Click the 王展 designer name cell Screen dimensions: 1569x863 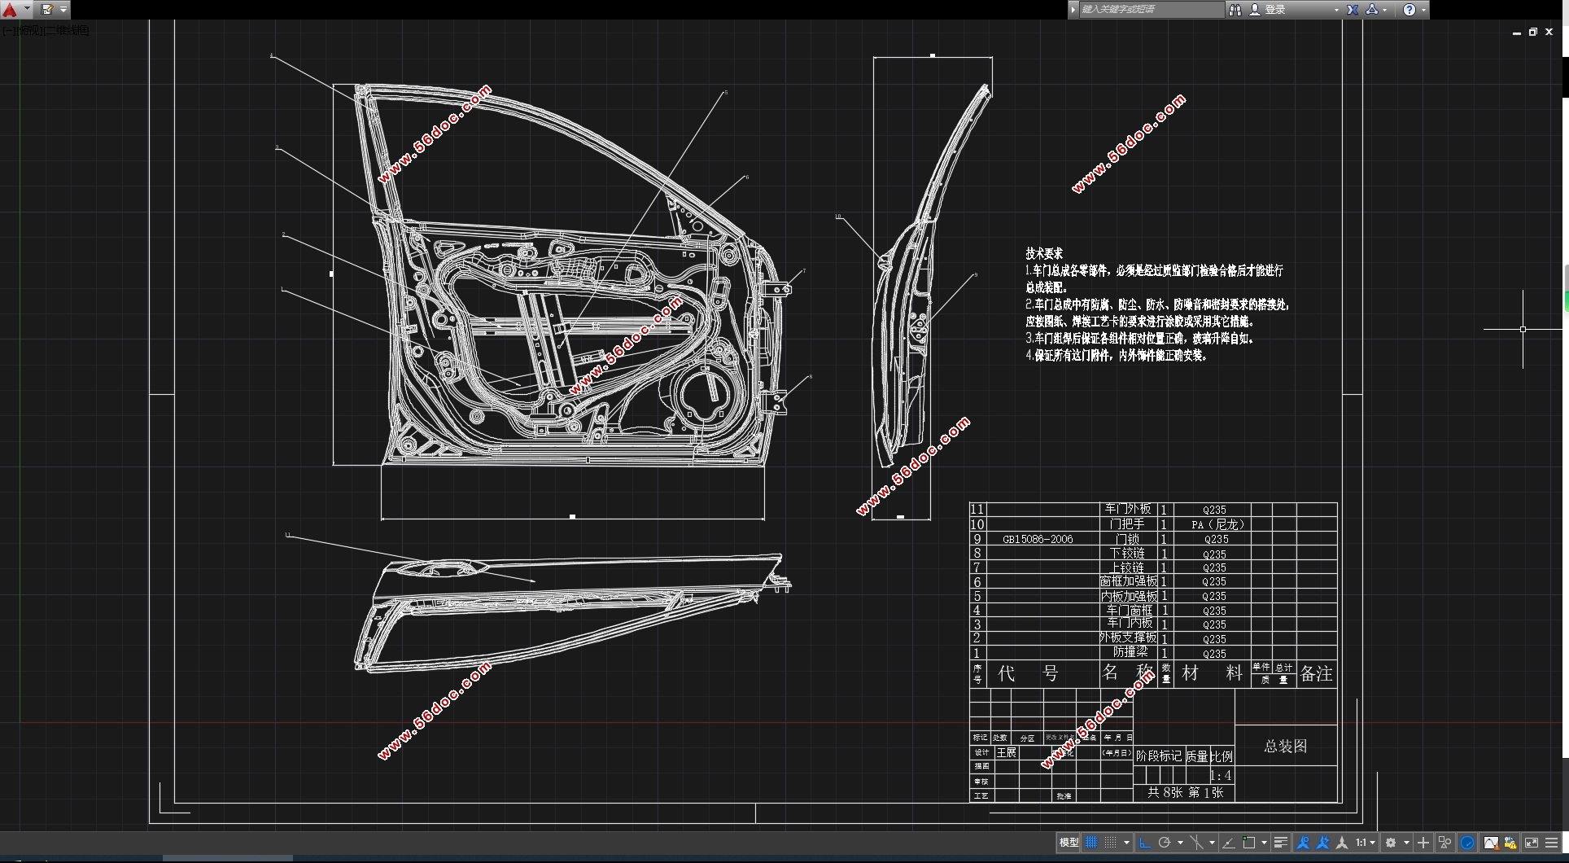1007,752
